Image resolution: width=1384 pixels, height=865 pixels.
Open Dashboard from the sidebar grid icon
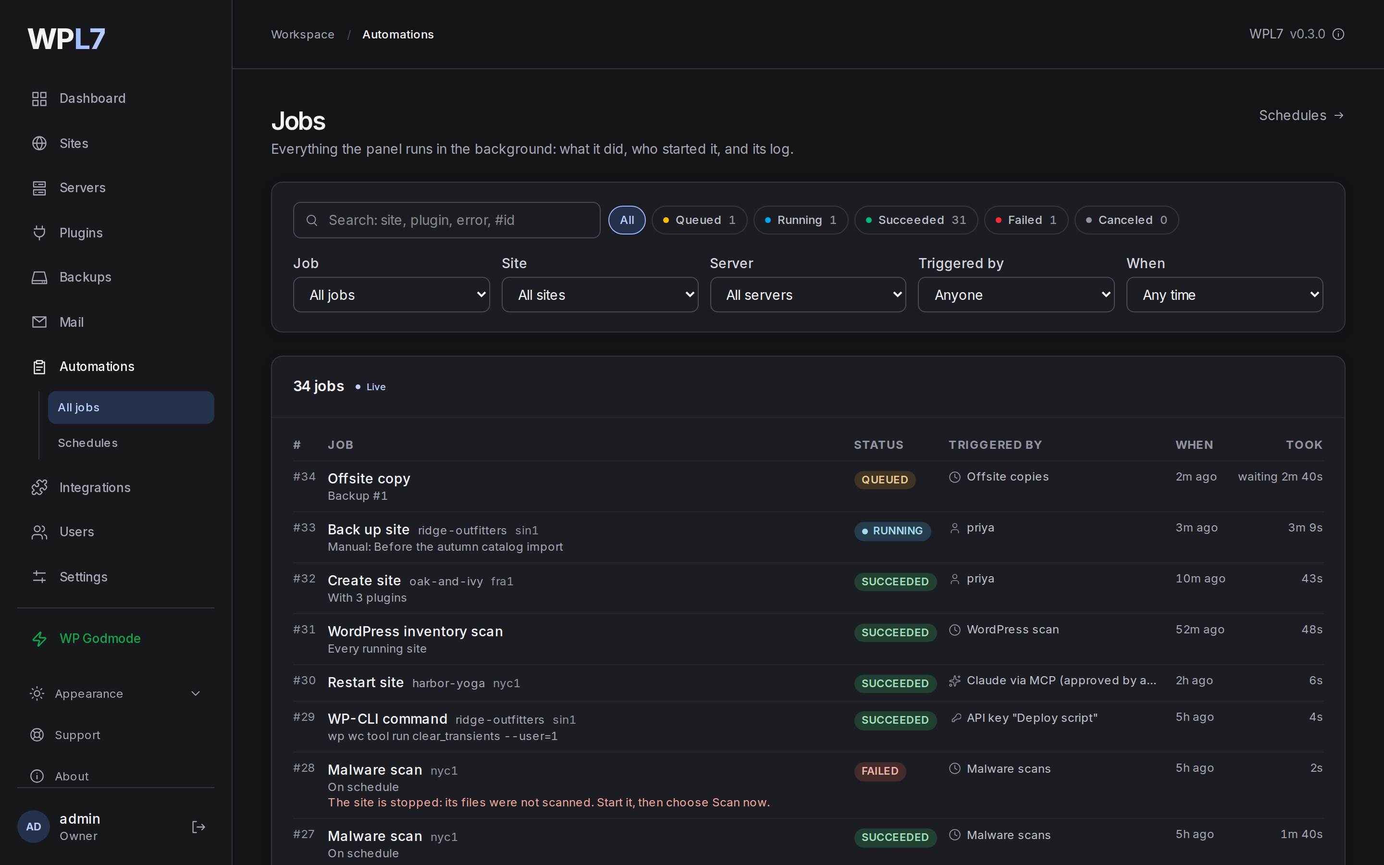(x=39, y=99)
